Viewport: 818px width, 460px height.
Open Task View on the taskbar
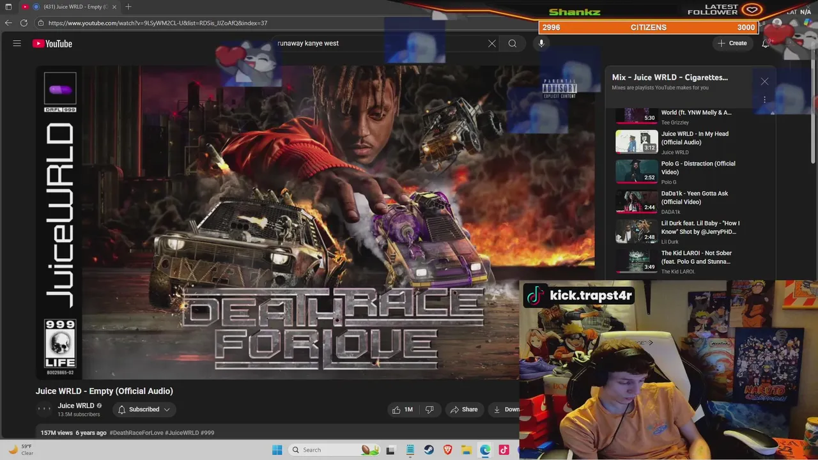[391, 450]
